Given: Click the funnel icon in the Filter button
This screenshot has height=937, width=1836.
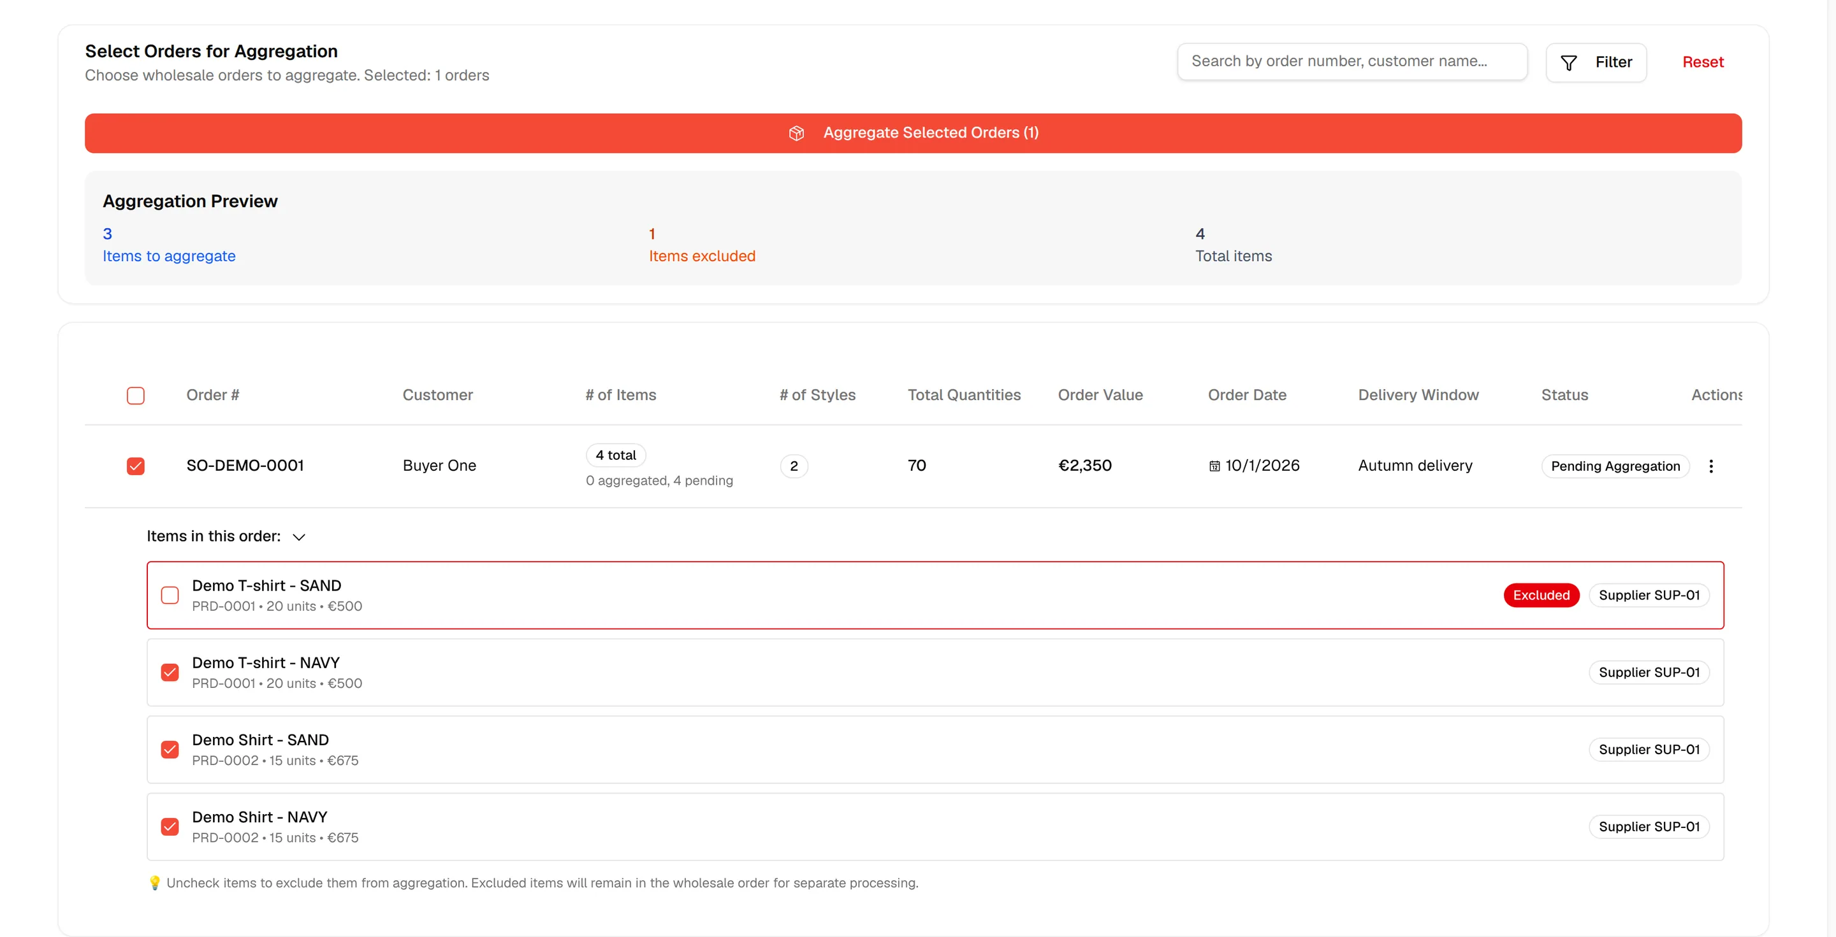Looking at the screenshot, I should click(x=1568, y=62).
